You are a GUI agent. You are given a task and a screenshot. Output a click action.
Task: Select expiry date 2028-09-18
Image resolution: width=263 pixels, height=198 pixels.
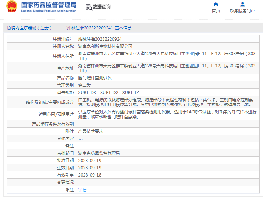point(90,175)
